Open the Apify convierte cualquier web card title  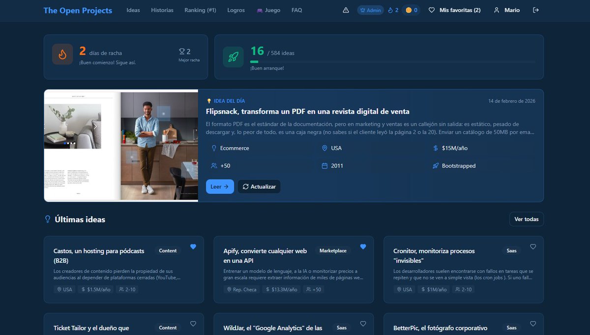coord(265,256)
